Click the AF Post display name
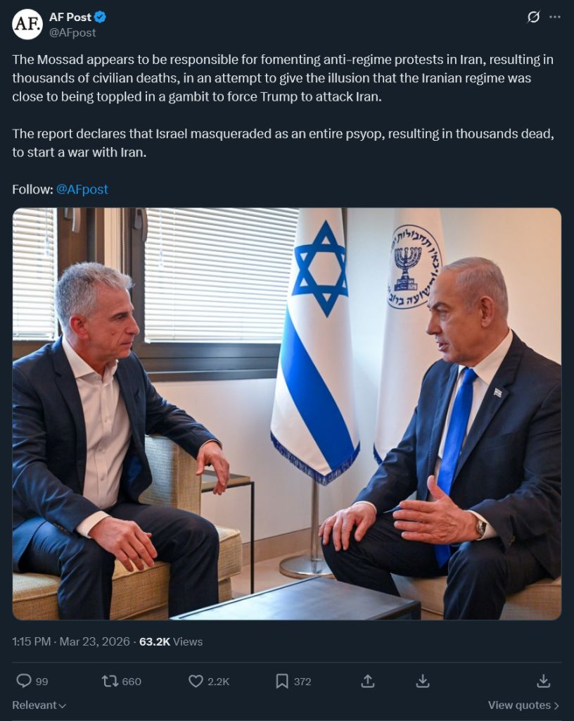This screenshot has height=721, width=574. (x=70, y=17)
